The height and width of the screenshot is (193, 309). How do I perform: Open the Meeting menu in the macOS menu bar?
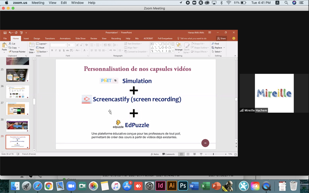[x=38, y=3]
